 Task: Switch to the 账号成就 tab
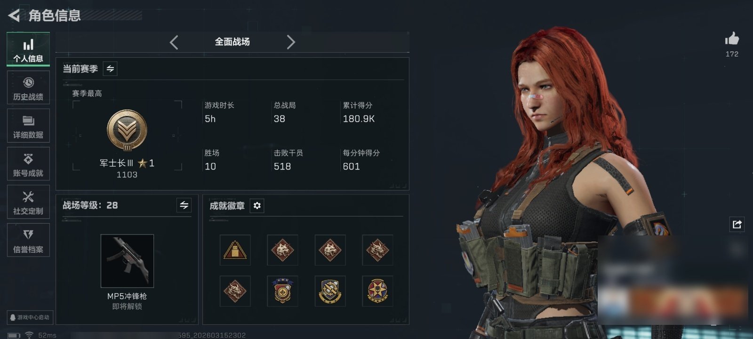[x=28, y=164]
